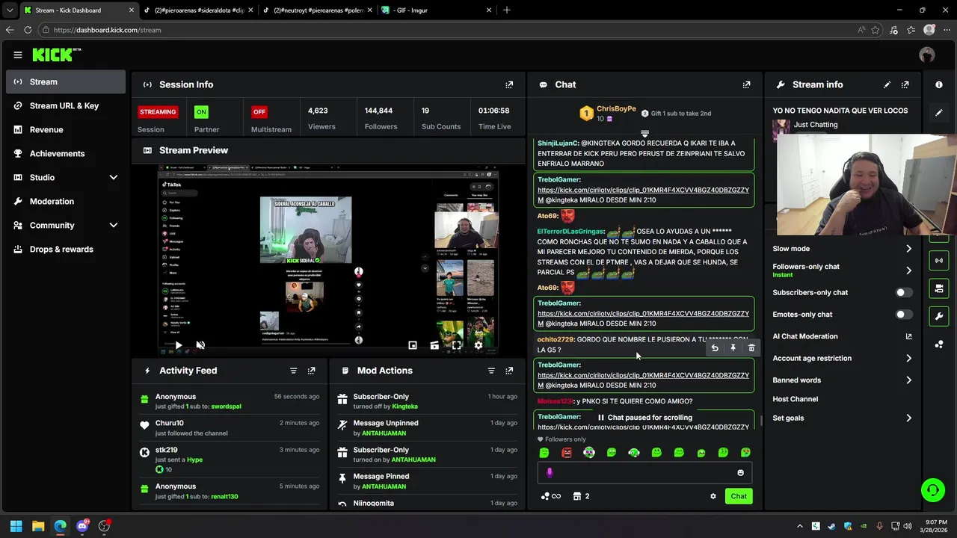Send message with green Chat button
This screenshot has height=538, width=957.
(739, 496)
